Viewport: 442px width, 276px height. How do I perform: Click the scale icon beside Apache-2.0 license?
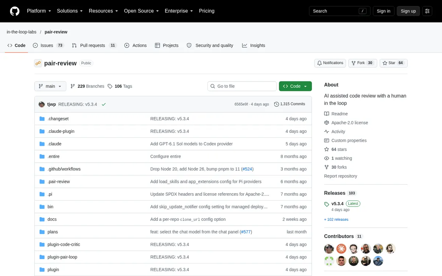[x=326, y=123]
